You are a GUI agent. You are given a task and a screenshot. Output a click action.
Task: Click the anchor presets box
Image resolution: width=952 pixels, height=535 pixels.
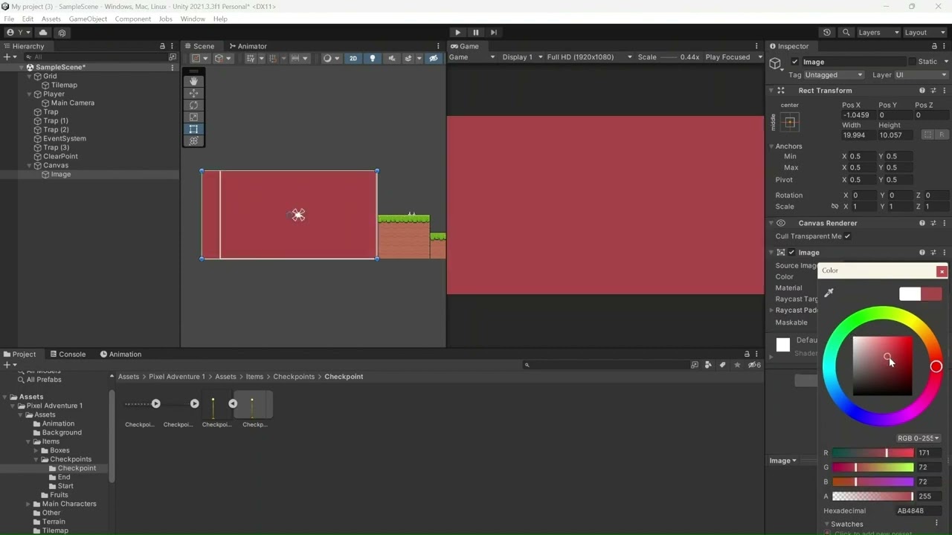[x=790, y=122]
